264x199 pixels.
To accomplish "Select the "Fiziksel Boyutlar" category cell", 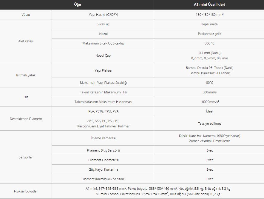I will coord(26,191).
